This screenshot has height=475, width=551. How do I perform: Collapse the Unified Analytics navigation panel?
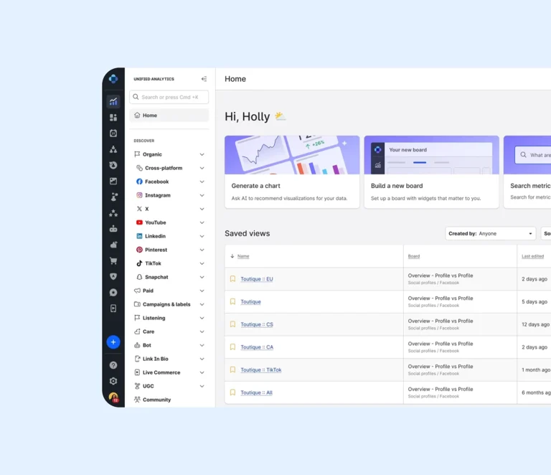point(204,79)
